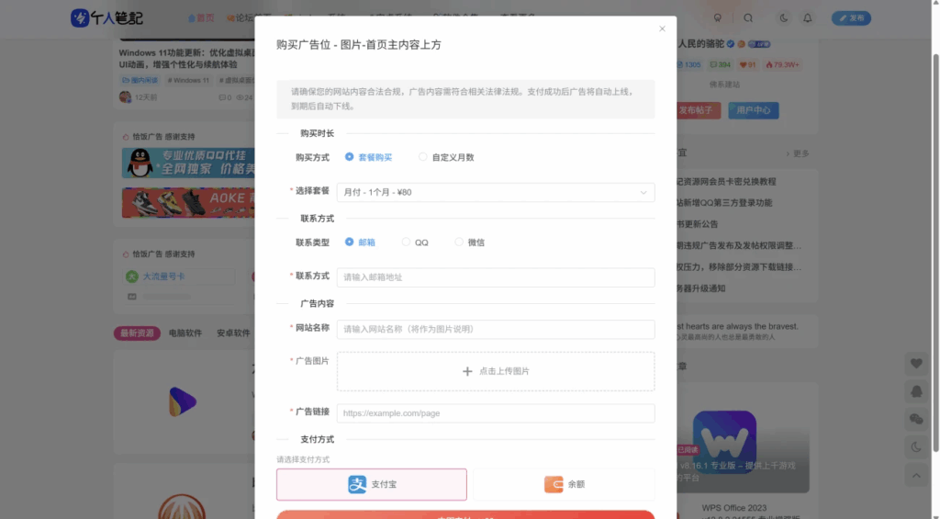
Task: Click the medal badge icon in header
Action: click(x=717, y=17)
